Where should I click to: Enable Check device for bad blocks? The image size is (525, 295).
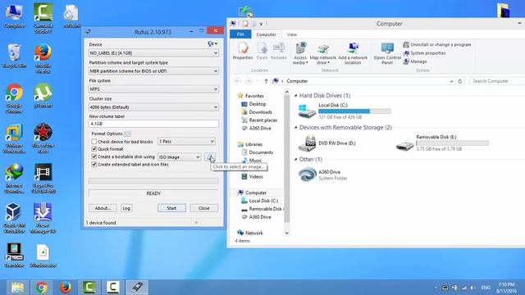pos(94,142)
